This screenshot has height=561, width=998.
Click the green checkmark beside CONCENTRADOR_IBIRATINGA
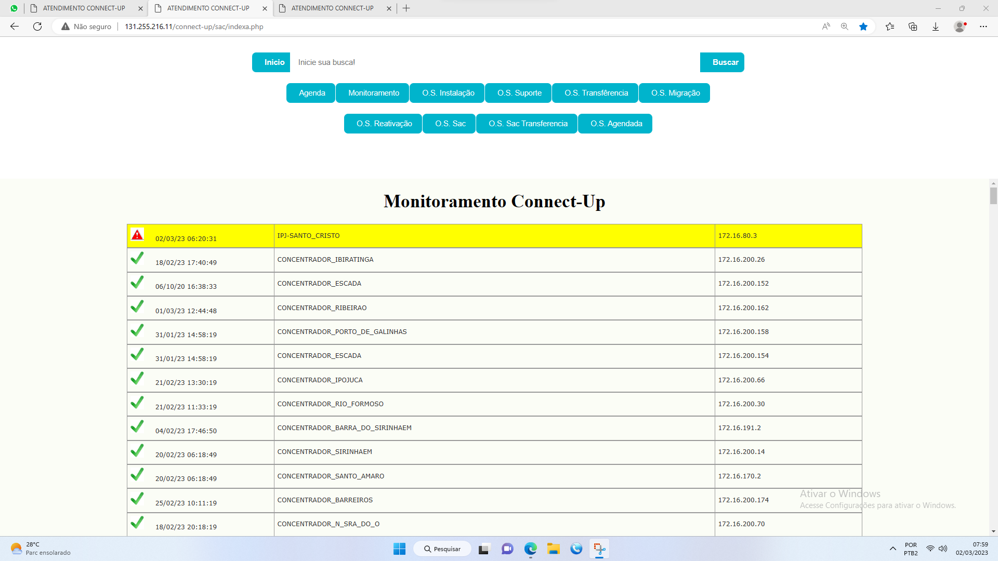(x=137, y=258)
